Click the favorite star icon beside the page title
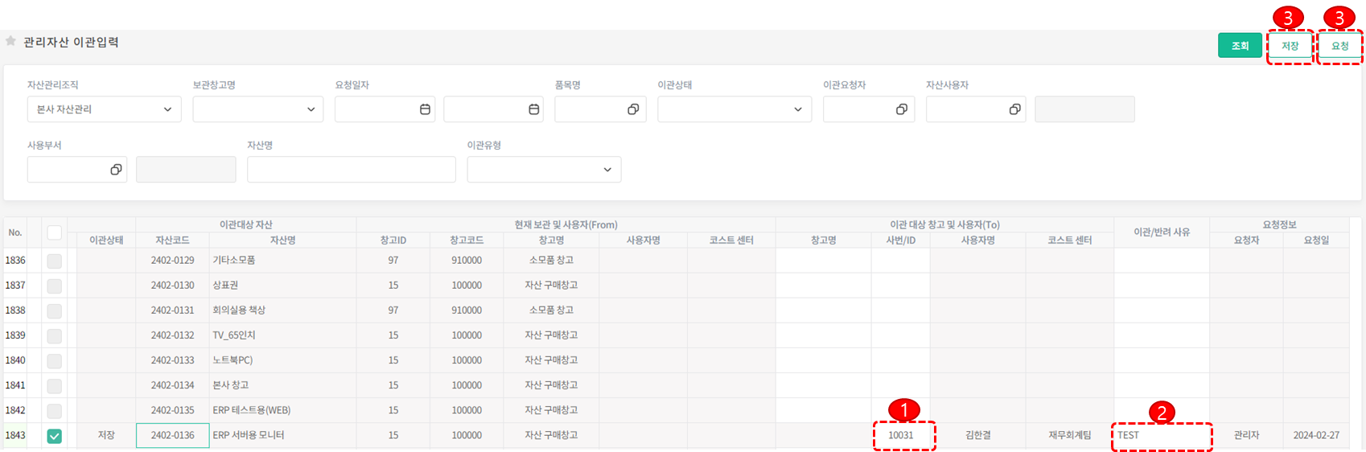The width and height of the screenshot is (1366, 452). pos(10,41)
